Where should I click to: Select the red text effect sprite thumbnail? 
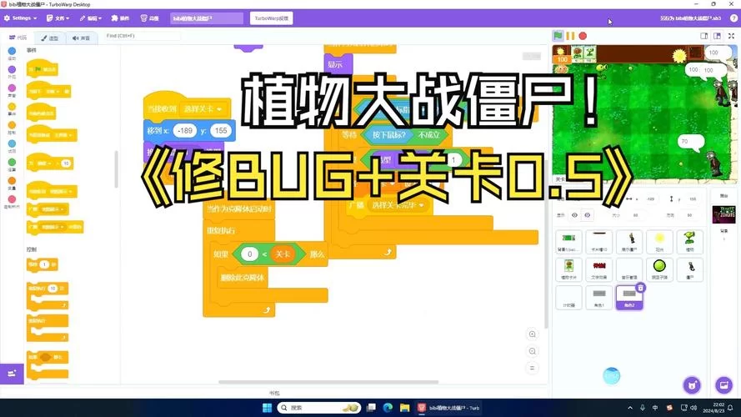coord(598,269)
